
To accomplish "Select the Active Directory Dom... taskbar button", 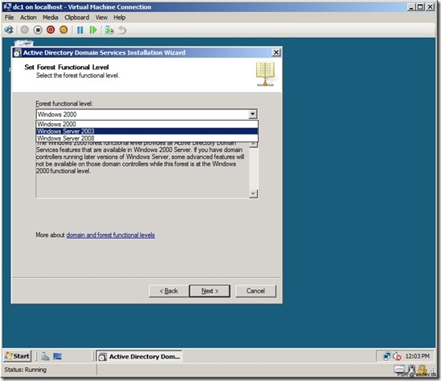I will (139, 357).
